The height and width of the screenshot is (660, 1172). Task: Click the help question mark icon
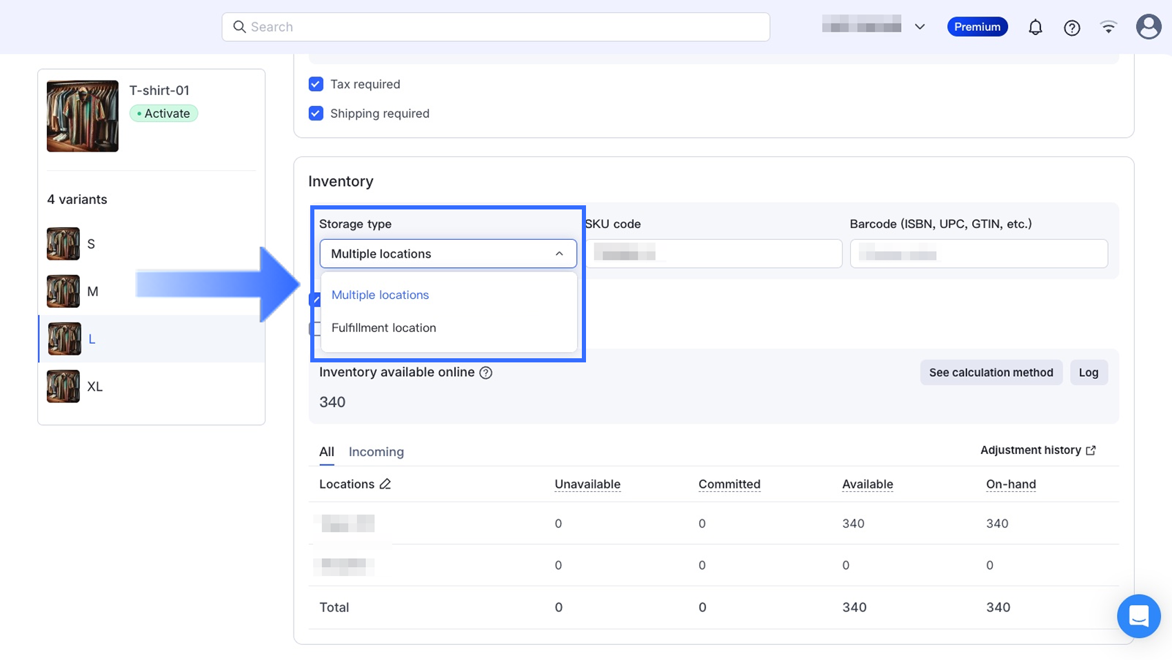click(x=1071, y=28)
